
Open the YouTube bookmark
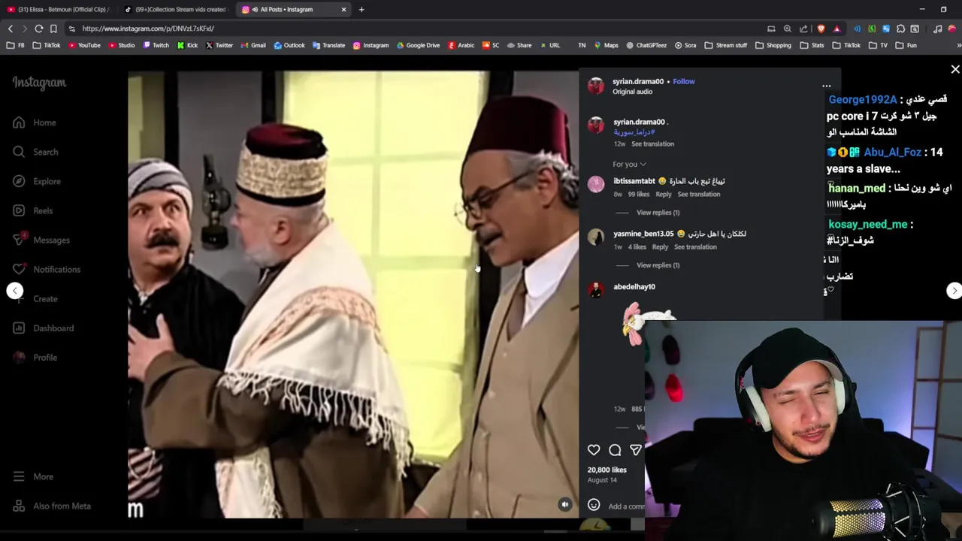point(84,45)
